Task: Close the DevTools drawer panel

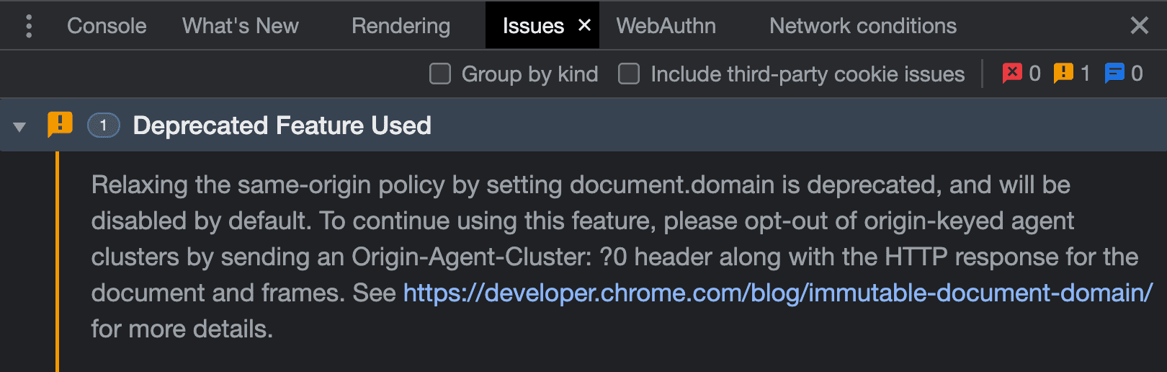Action: (x=1139, y=26)
